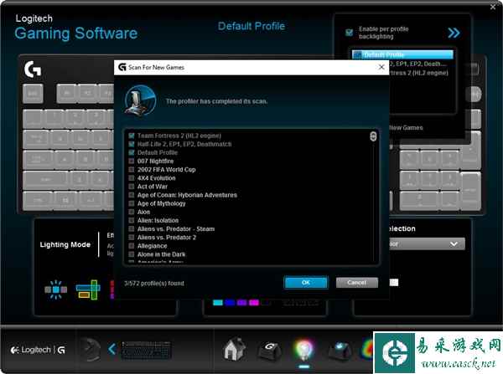Click the joystick profiler icon in dialog
Screen dimensions: 503x374
(x=140, y=101)
